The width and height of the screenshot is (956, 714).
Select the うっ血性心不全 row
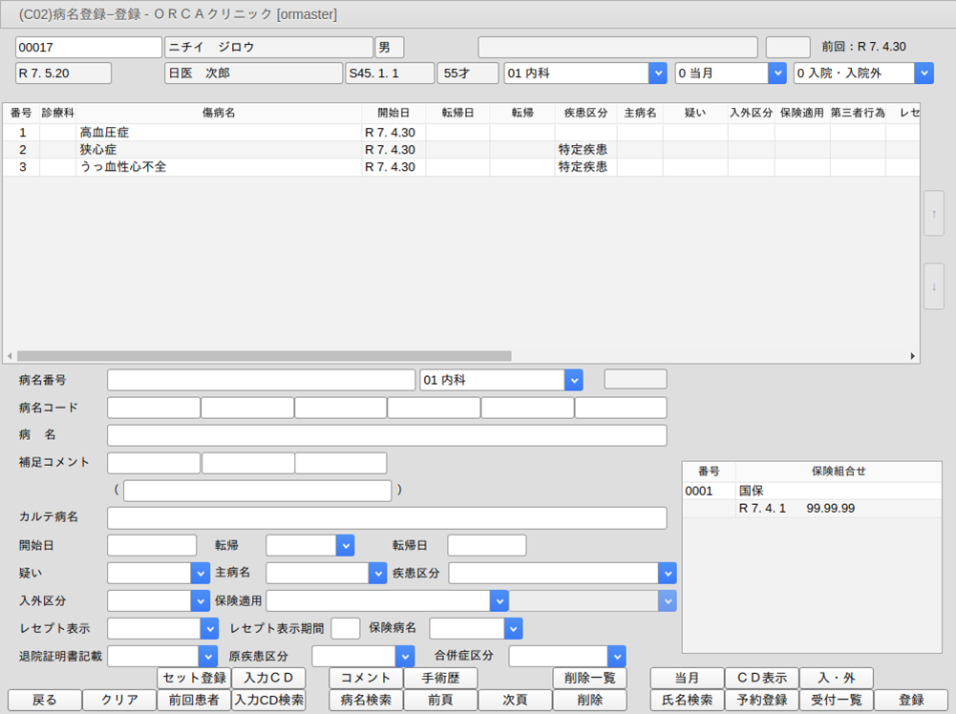pyautogui.click(x=218, y=167)
